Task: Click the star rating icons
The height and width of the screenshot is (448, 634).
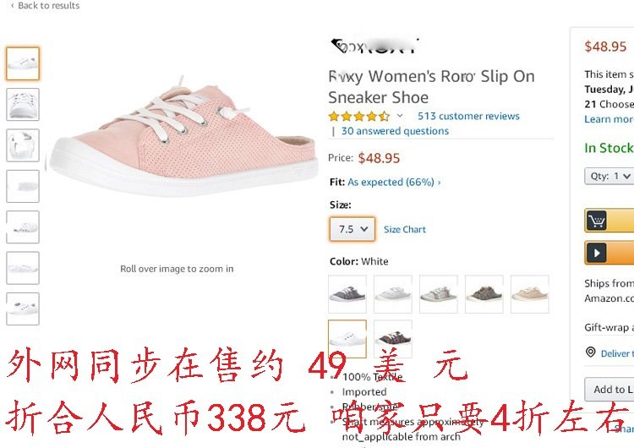Action: click(x=359, y=117)
